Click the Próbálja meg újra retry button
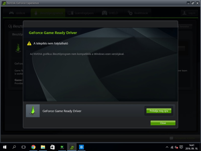The width and height of the screenshot is (201, 151). click(x=159, y=111)
